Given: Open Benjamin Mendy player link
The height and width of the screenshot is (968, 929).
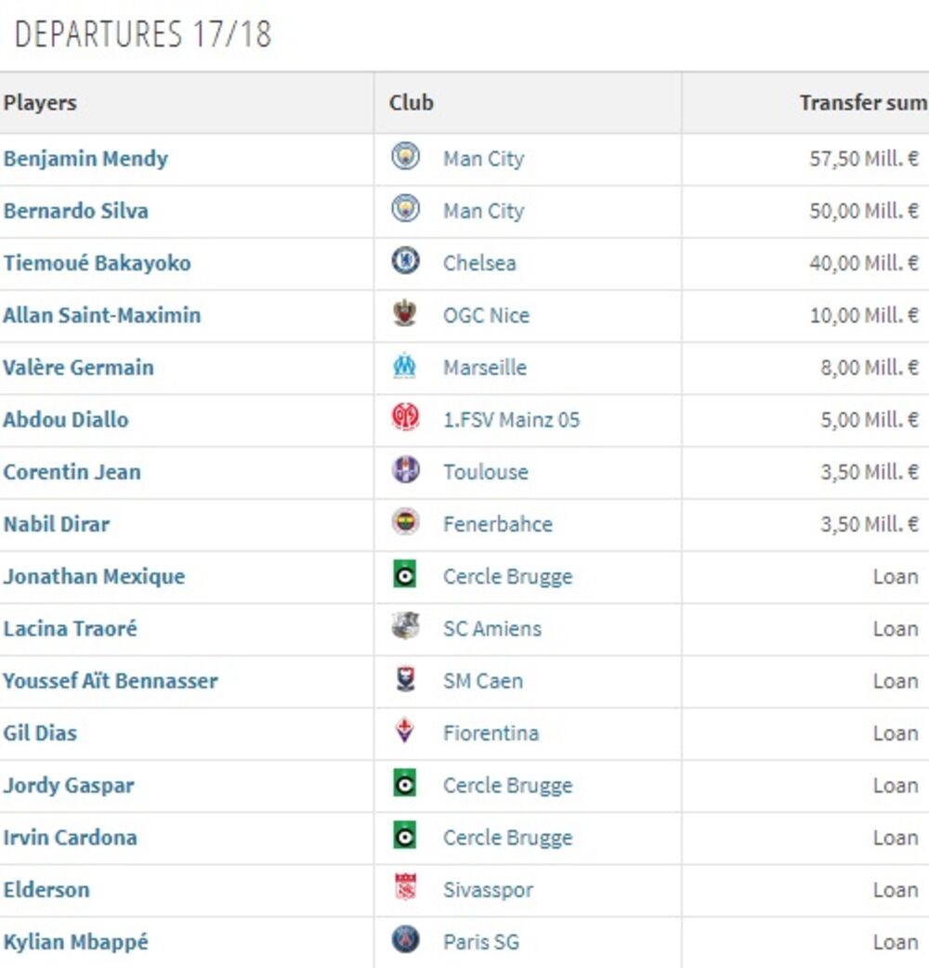Looking at the screenshot, I should 85,158.
